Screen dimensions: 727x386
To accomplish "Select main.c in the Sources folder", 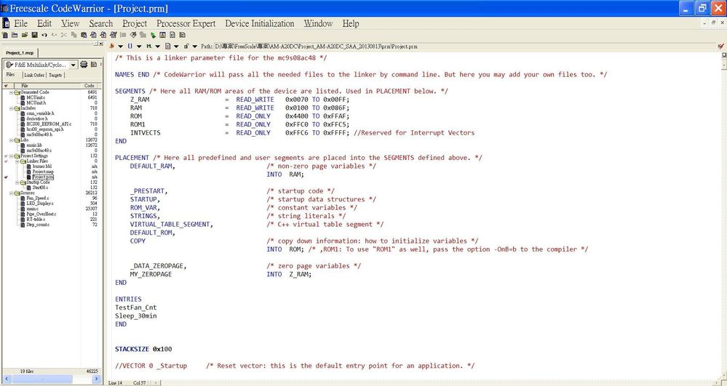I will pos(33,209).
